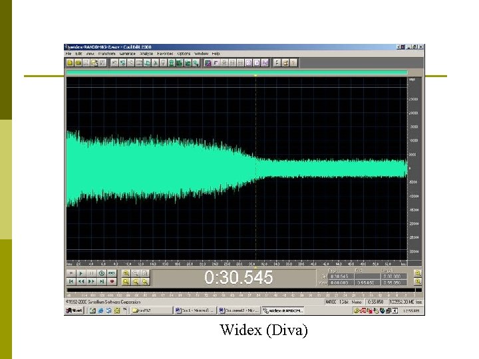Viewport: 479px width, 359px height.
Task: Click the Spectral View toggle toolbar icon
Action: [208, 63]
